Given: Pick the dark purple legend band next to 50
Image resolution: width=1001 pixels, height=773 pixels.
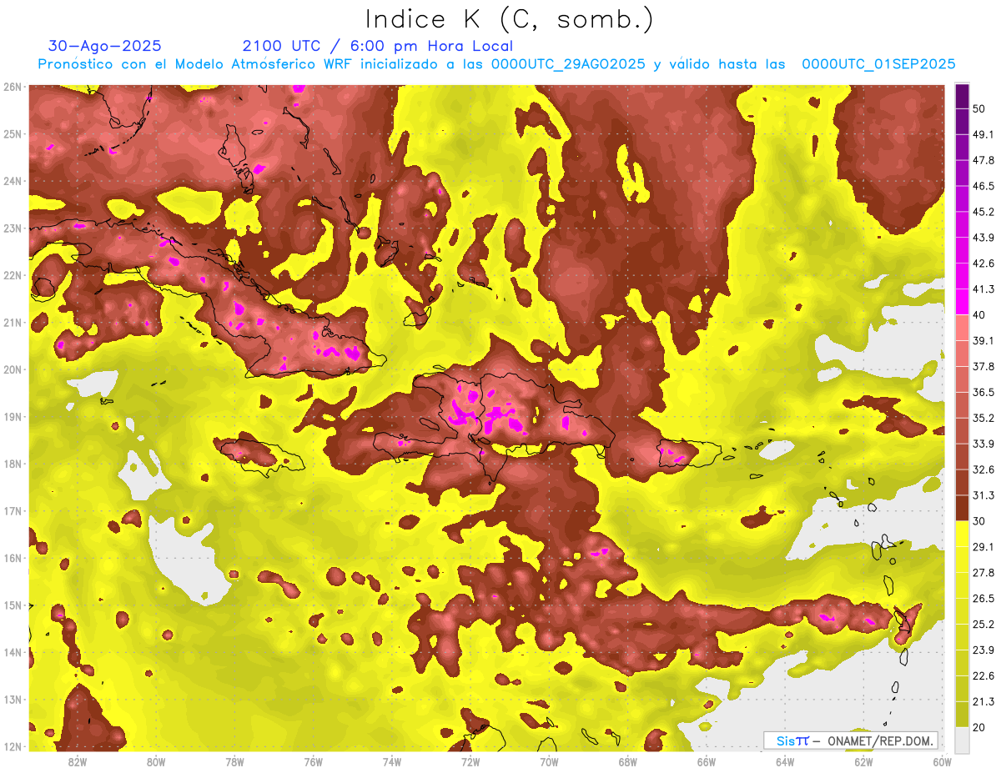Looking at the screenshot, I should coord(962,97).
